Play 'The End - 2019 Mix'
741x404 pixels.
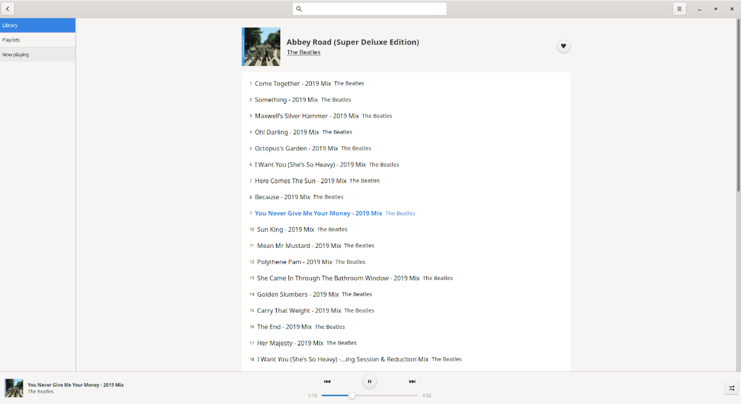[x=406, y=327]
